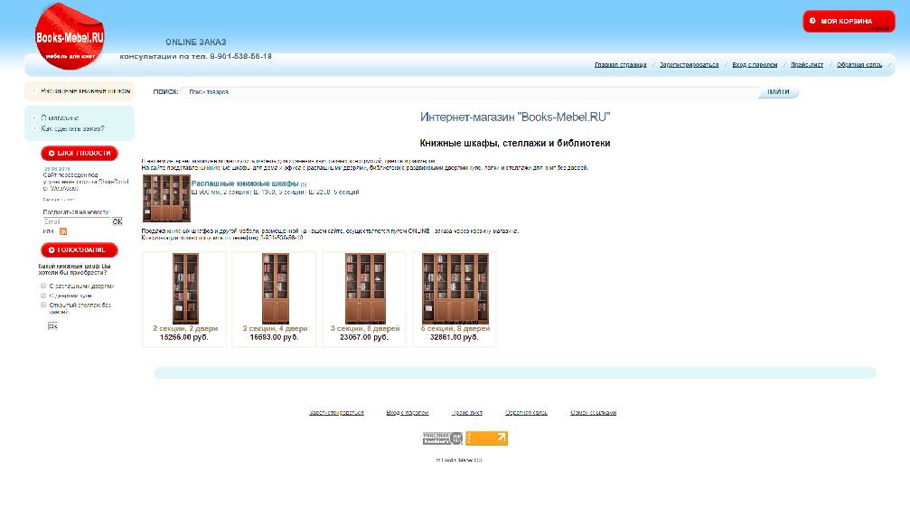
Task: Click the НАЙТИ search button
Action: tap(778, 91)
